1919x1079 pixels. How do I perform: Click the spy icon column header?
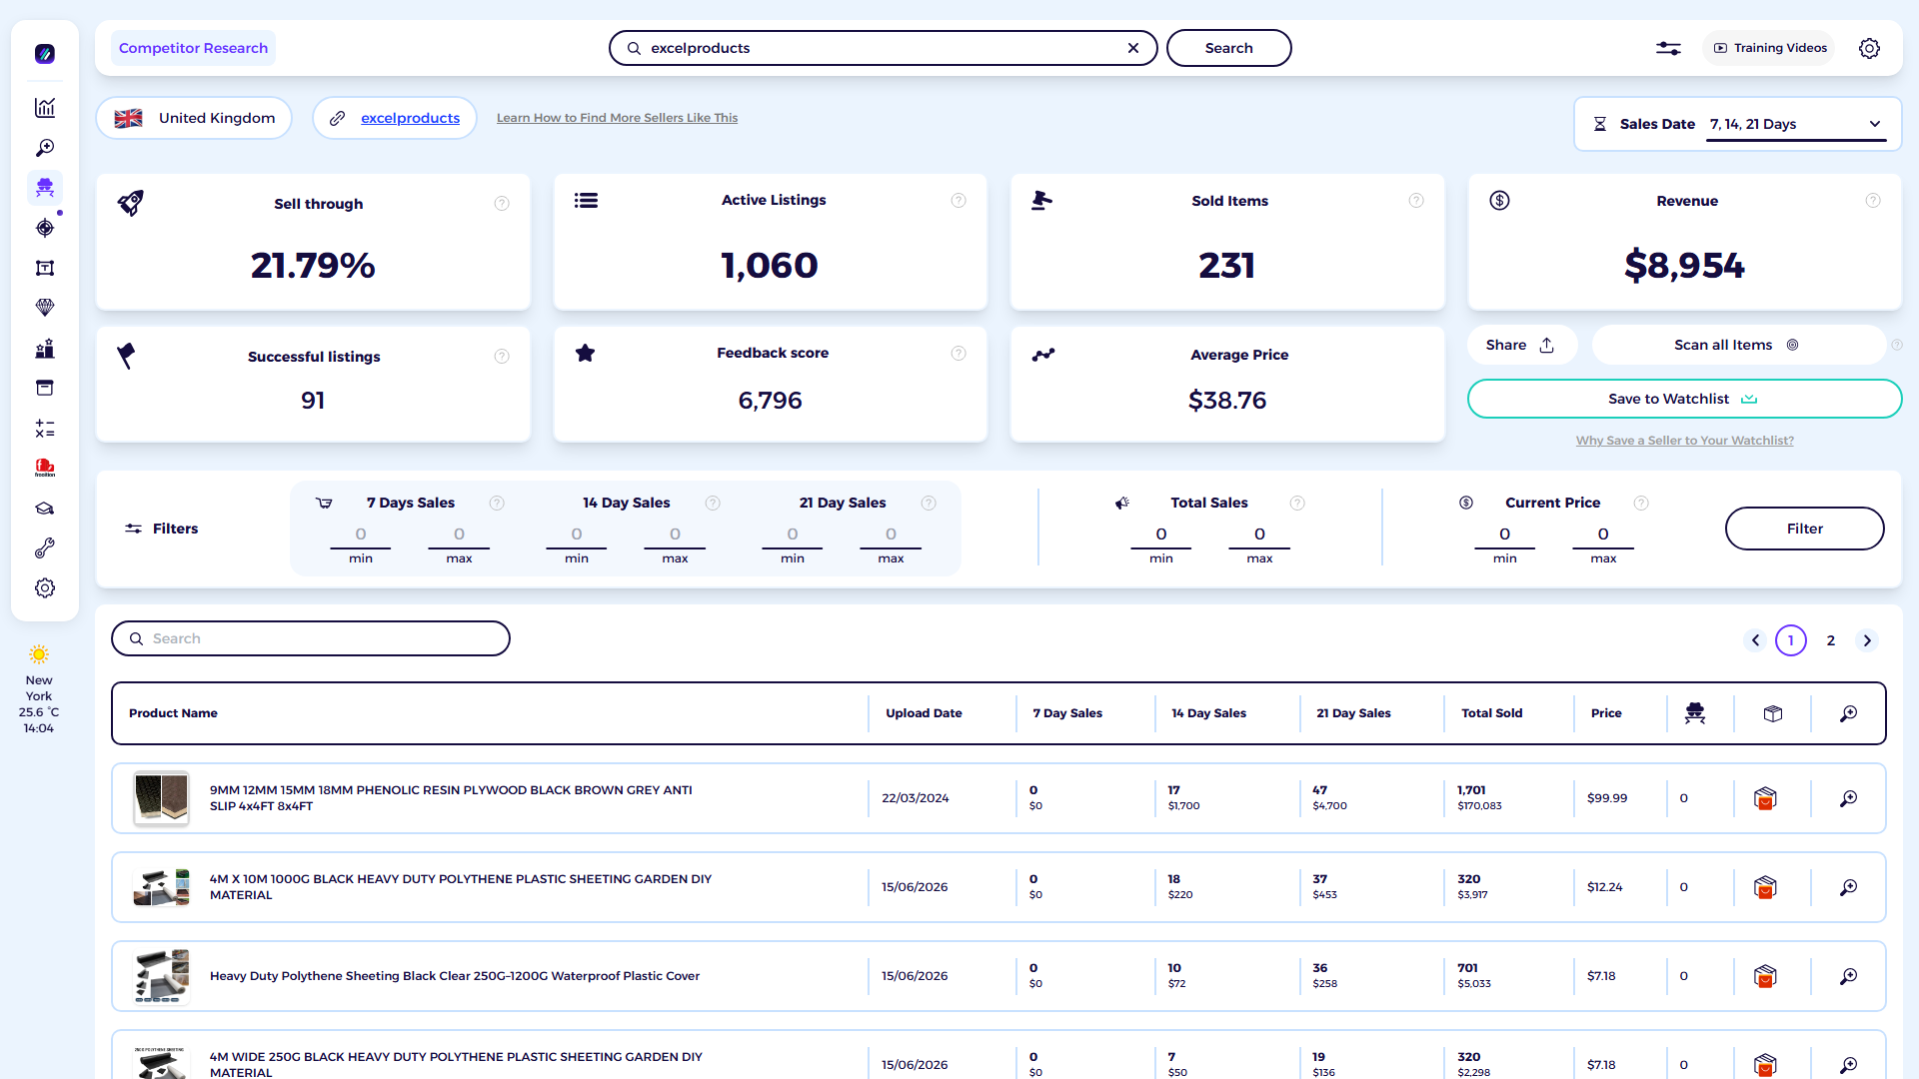1695,713
